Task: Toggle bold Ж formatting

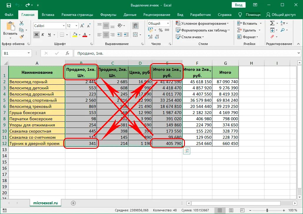Action: tap(36, 35)
